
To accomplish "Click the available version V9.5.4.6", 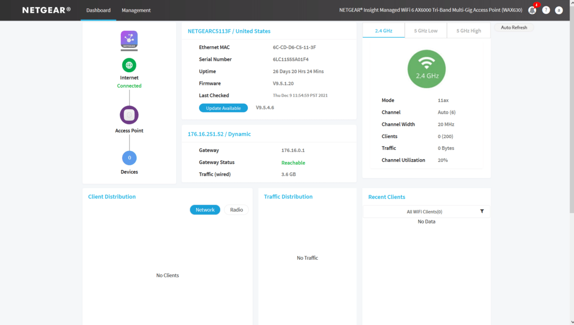I will (265, 107).
